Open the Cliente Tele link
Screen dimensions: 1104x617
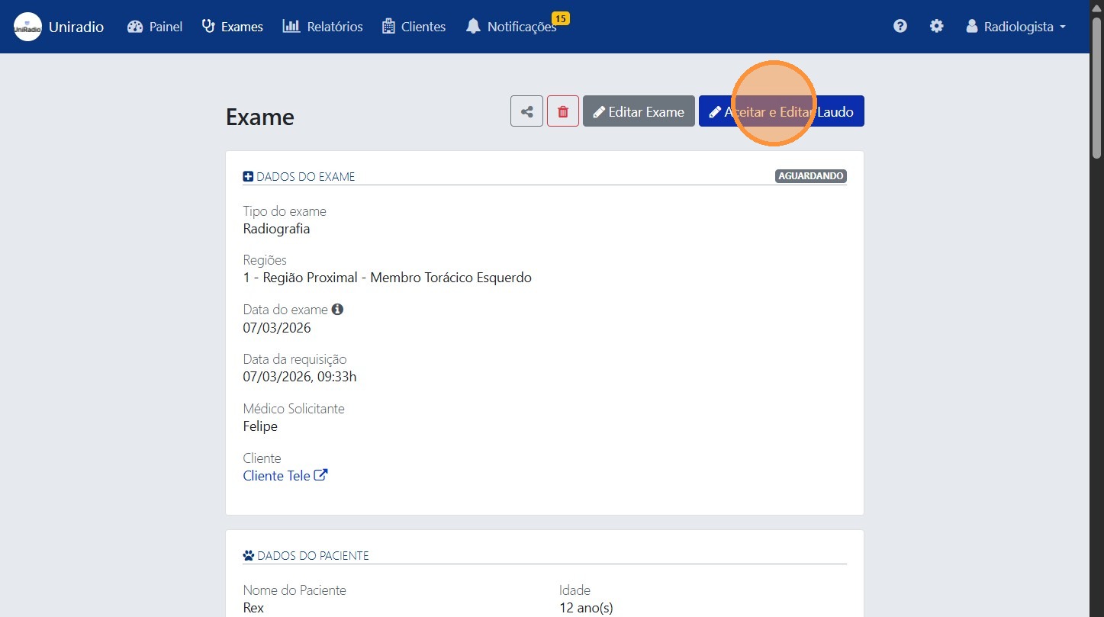[x=276, y=476]
